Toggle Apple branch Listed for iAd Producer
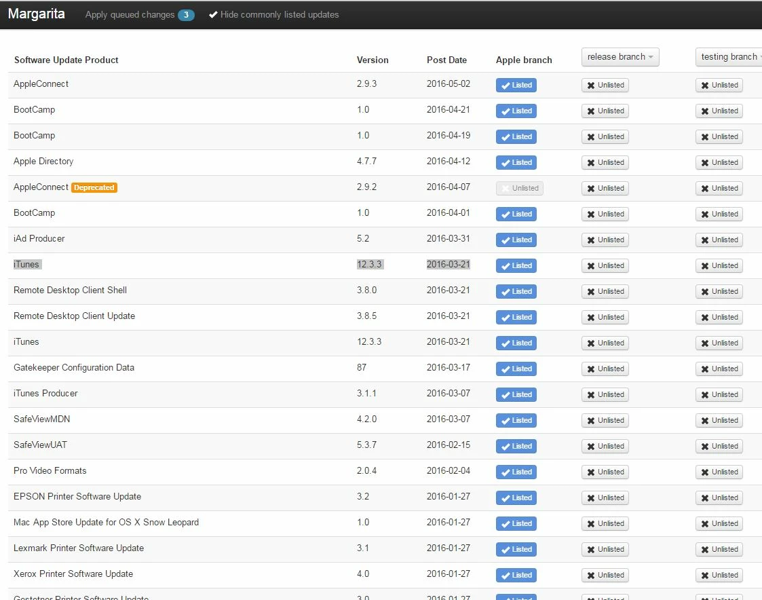Screen dimensions: 762x600 point(516,240)
